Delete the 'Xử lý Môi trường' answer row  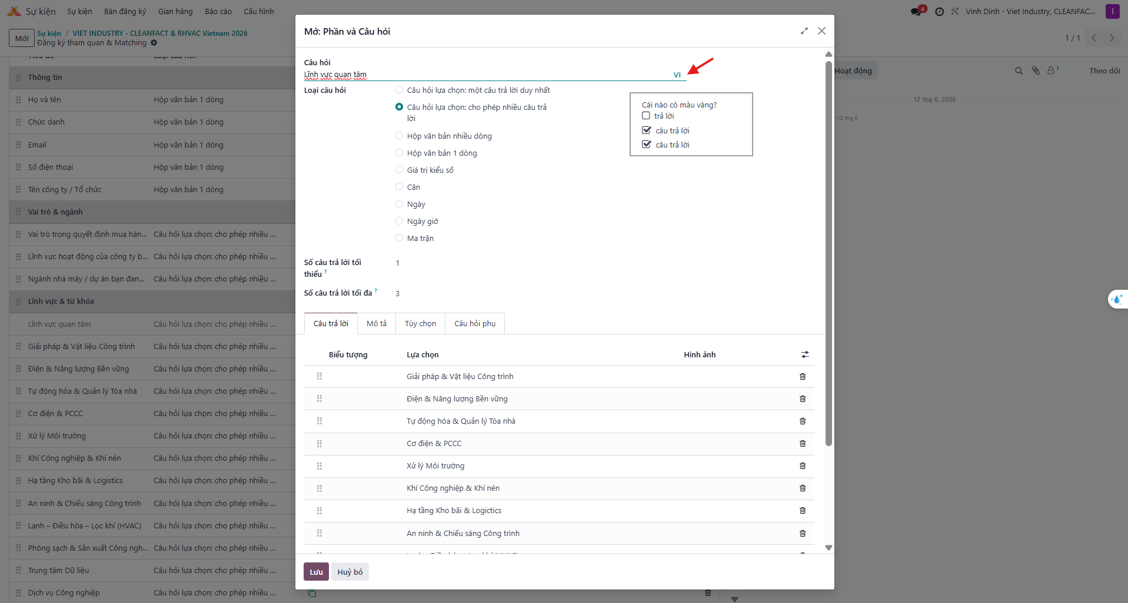[803, 466]
